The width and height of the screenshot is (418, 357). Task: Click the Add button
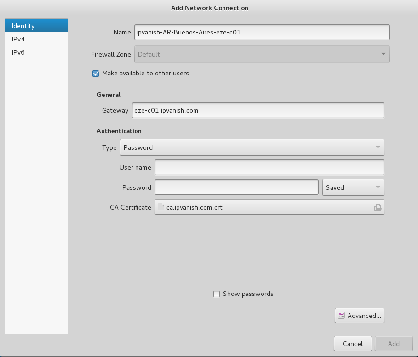(394, 343)
